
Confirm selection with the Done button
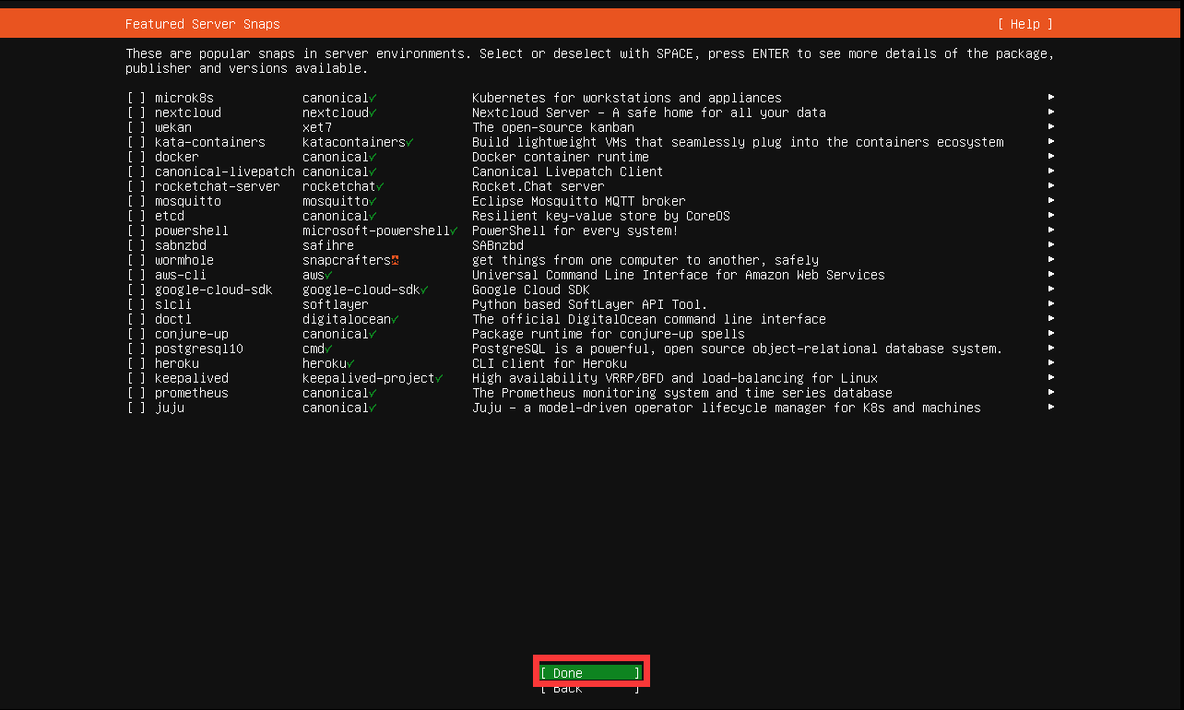[x=590, y=673]
